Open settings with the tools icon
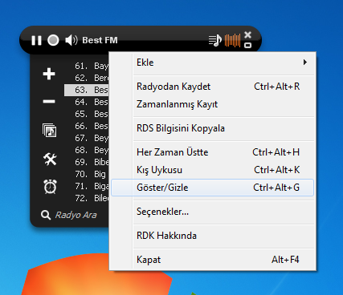343x295 pixels. point(50,159)
